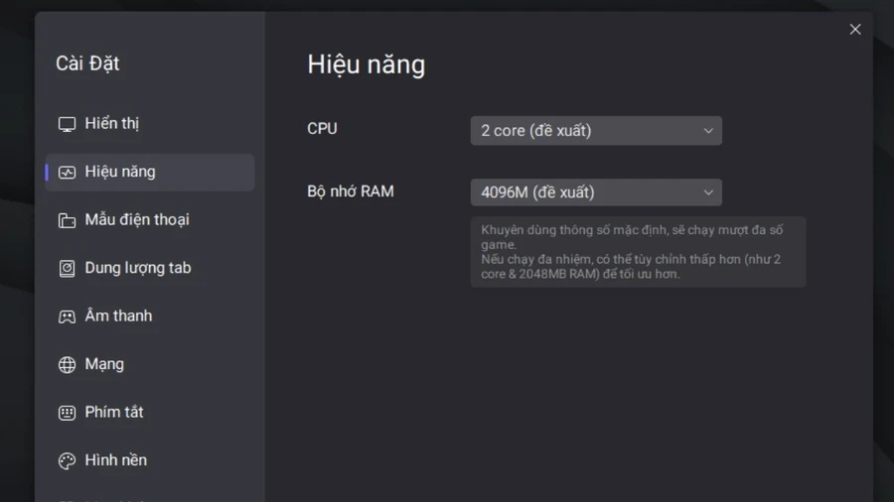Open Dung lượng tab settings

pyautogui.click(x=149, y=268)
